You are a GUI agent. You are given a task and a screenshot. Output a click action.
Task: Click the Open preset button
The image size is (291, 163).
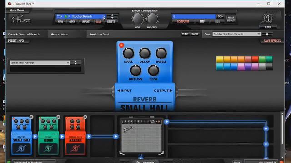[x=72, y=22]
